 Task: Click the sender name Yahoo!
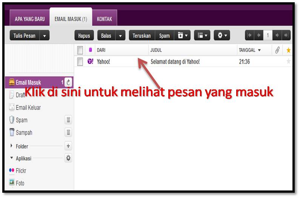tap(103, 61)
